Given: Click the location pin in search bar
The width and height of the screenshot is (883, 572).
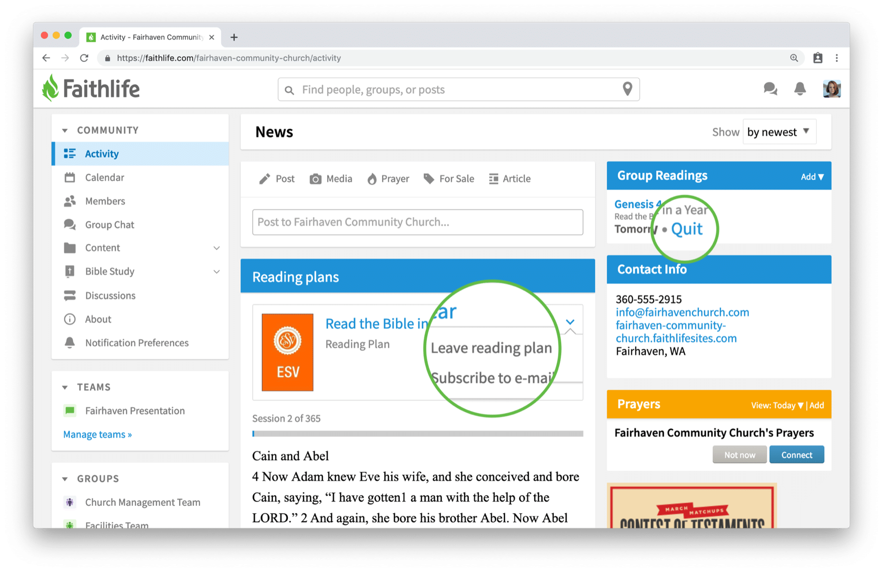Looking at the screenshot, I should 627,89.
